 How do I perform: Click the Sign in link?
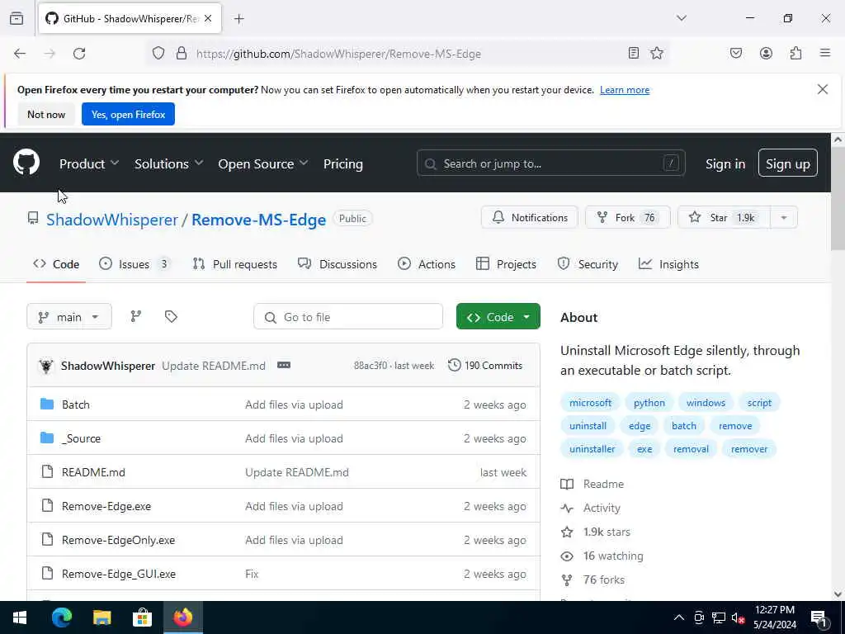click(x=725, y=164)
